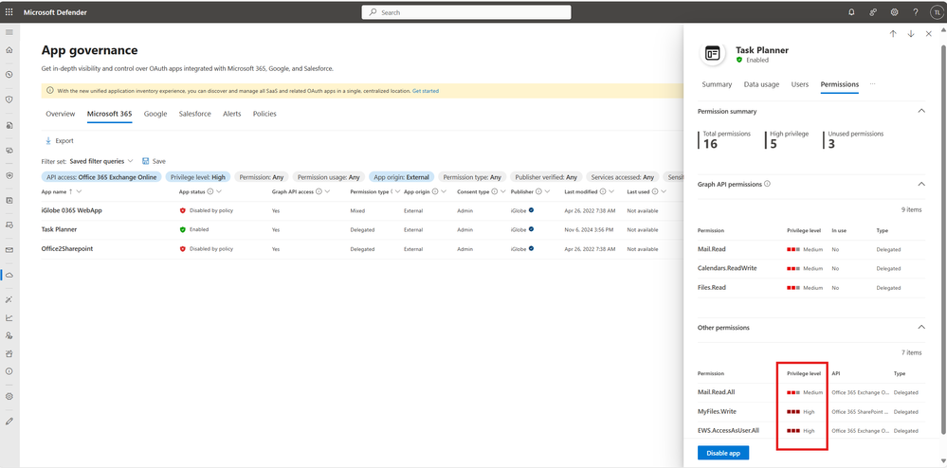This screenshot has height=468, width=947.
Task: Click the Disable app button
Action: pyautogui.click(x=723, y=453)
